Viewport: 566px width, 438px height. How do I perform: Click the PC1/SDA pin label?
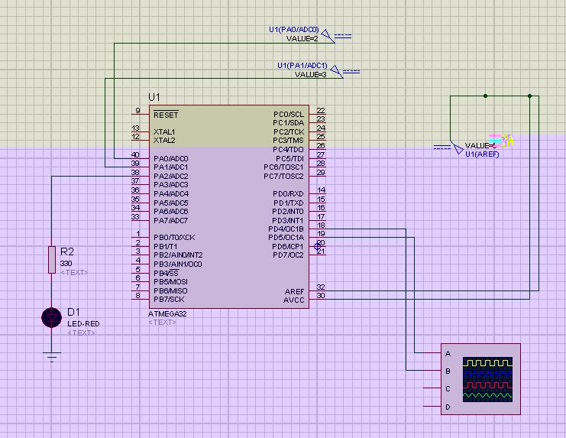(289, 123)
